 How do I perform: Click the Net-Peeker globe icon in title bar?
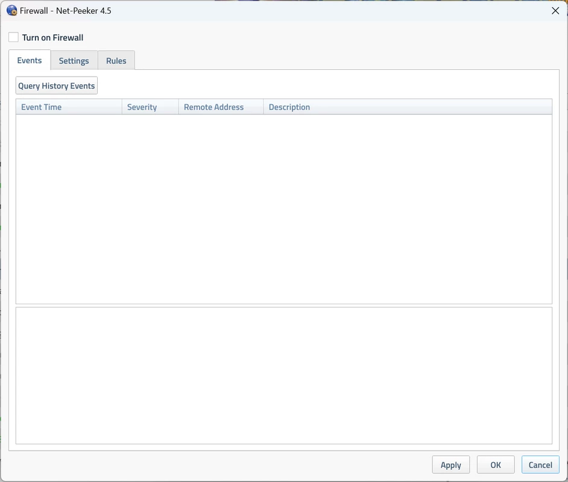pyautogui.click(x=12, y=10)
